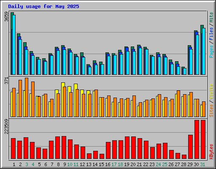
Task: Click the orange visits bar for day 21
Action: (x=140, y=109)
